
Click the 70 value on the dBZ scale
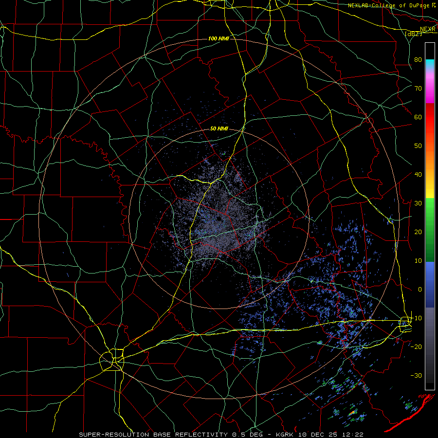point(418,89)
